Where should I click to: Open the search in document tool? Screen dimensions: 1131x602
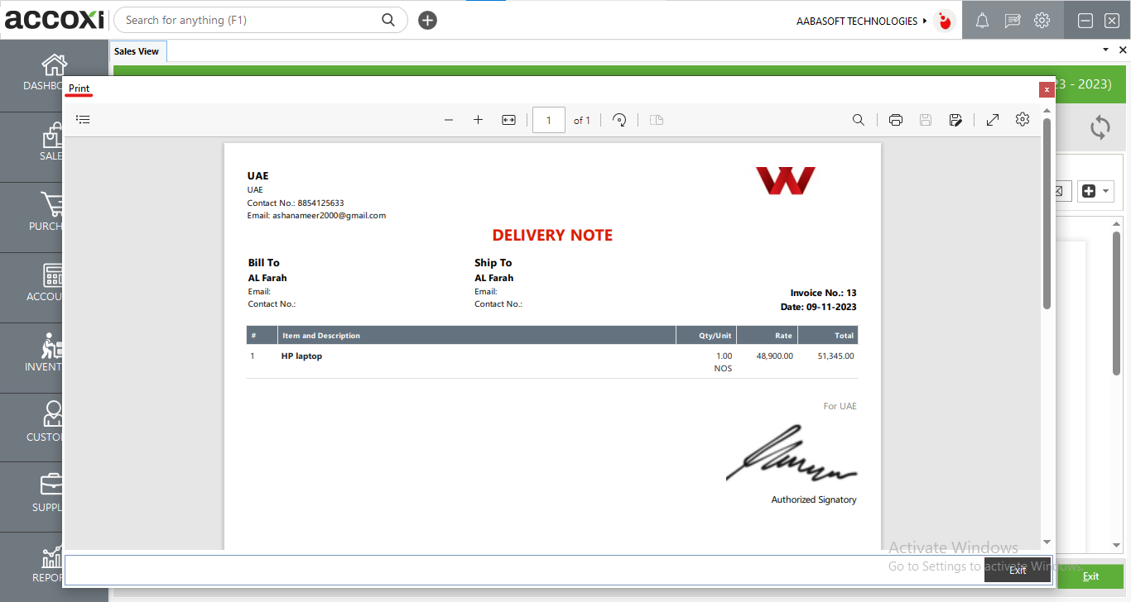859,119
